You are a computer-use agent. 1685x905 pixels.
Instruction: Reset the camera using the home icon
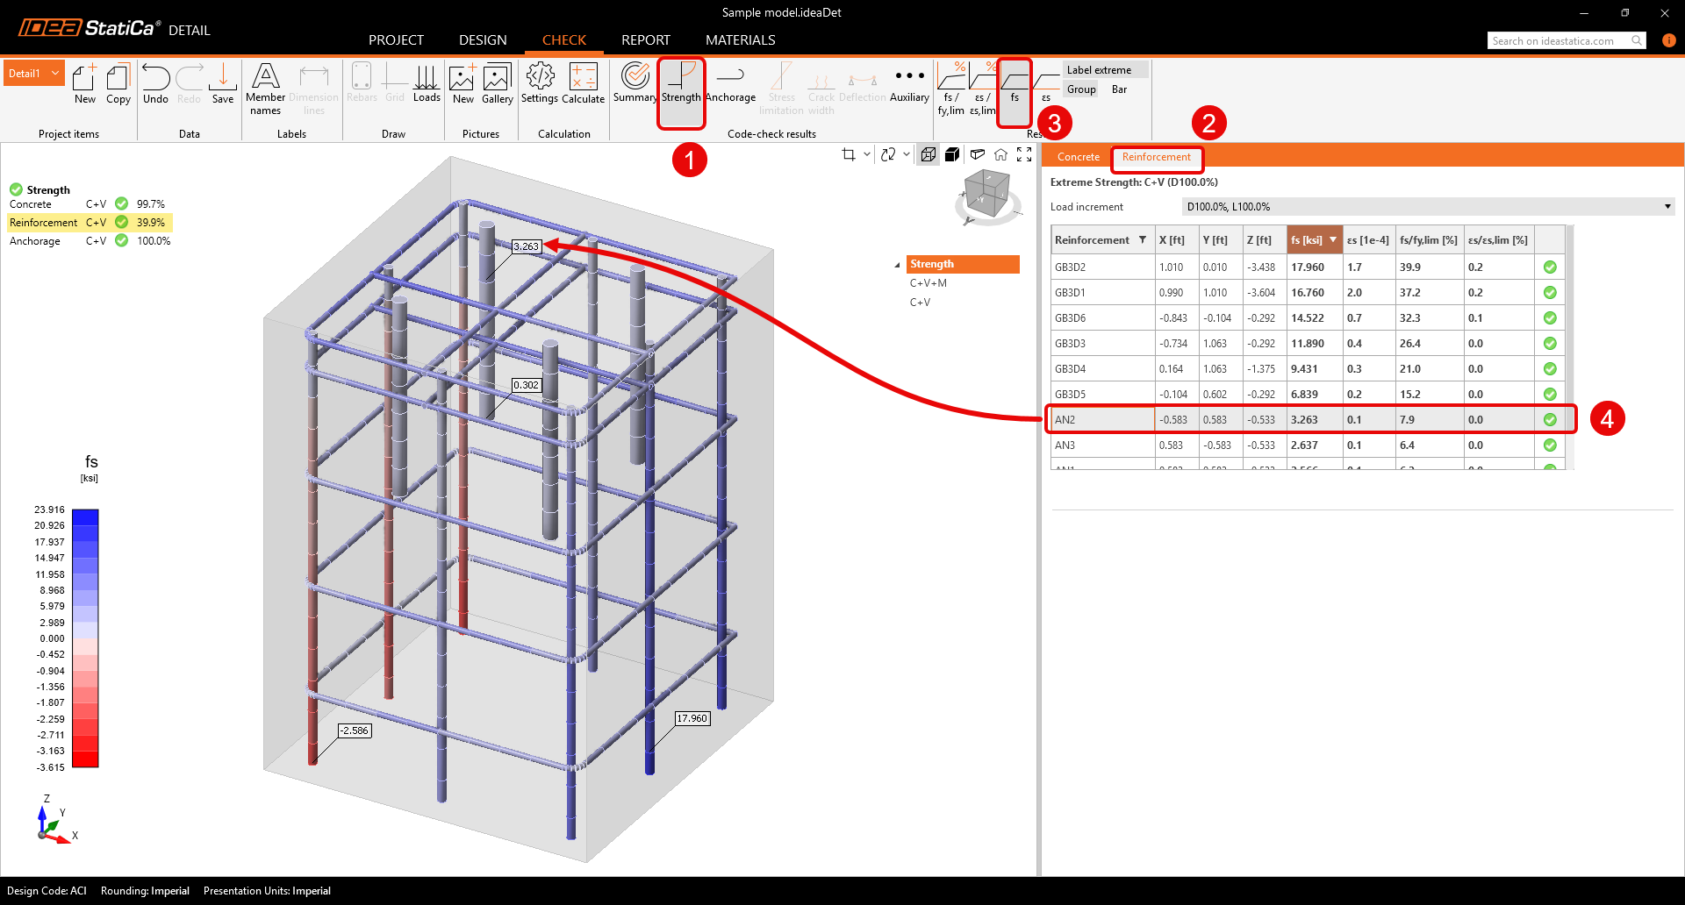click(1000, 154)
